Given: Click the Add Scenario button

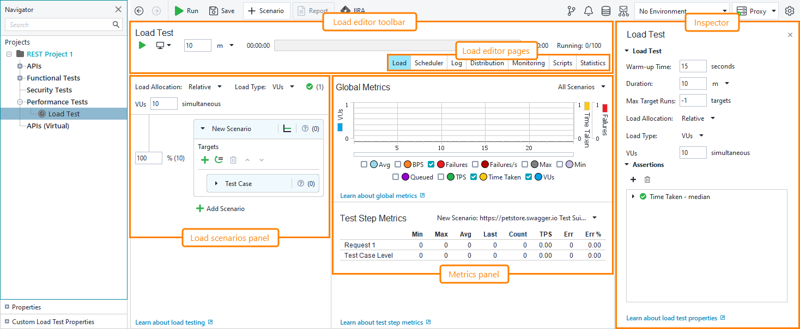Looking at the screenshot, I should (220, 208).
